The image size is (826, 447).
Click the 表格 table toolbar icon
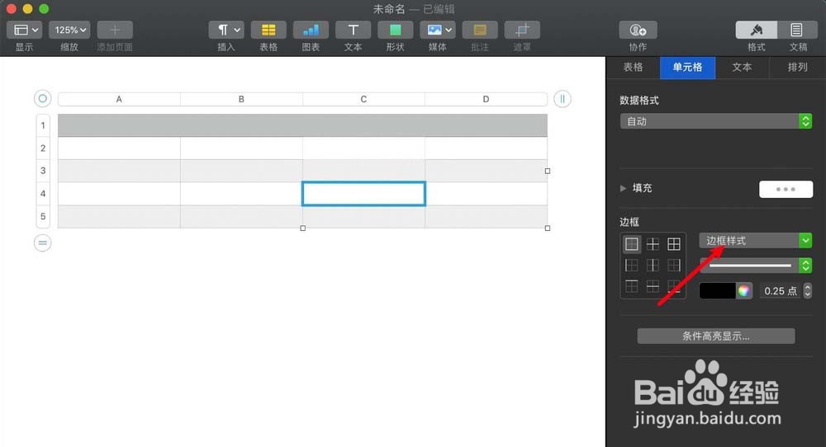pos(268,30)
